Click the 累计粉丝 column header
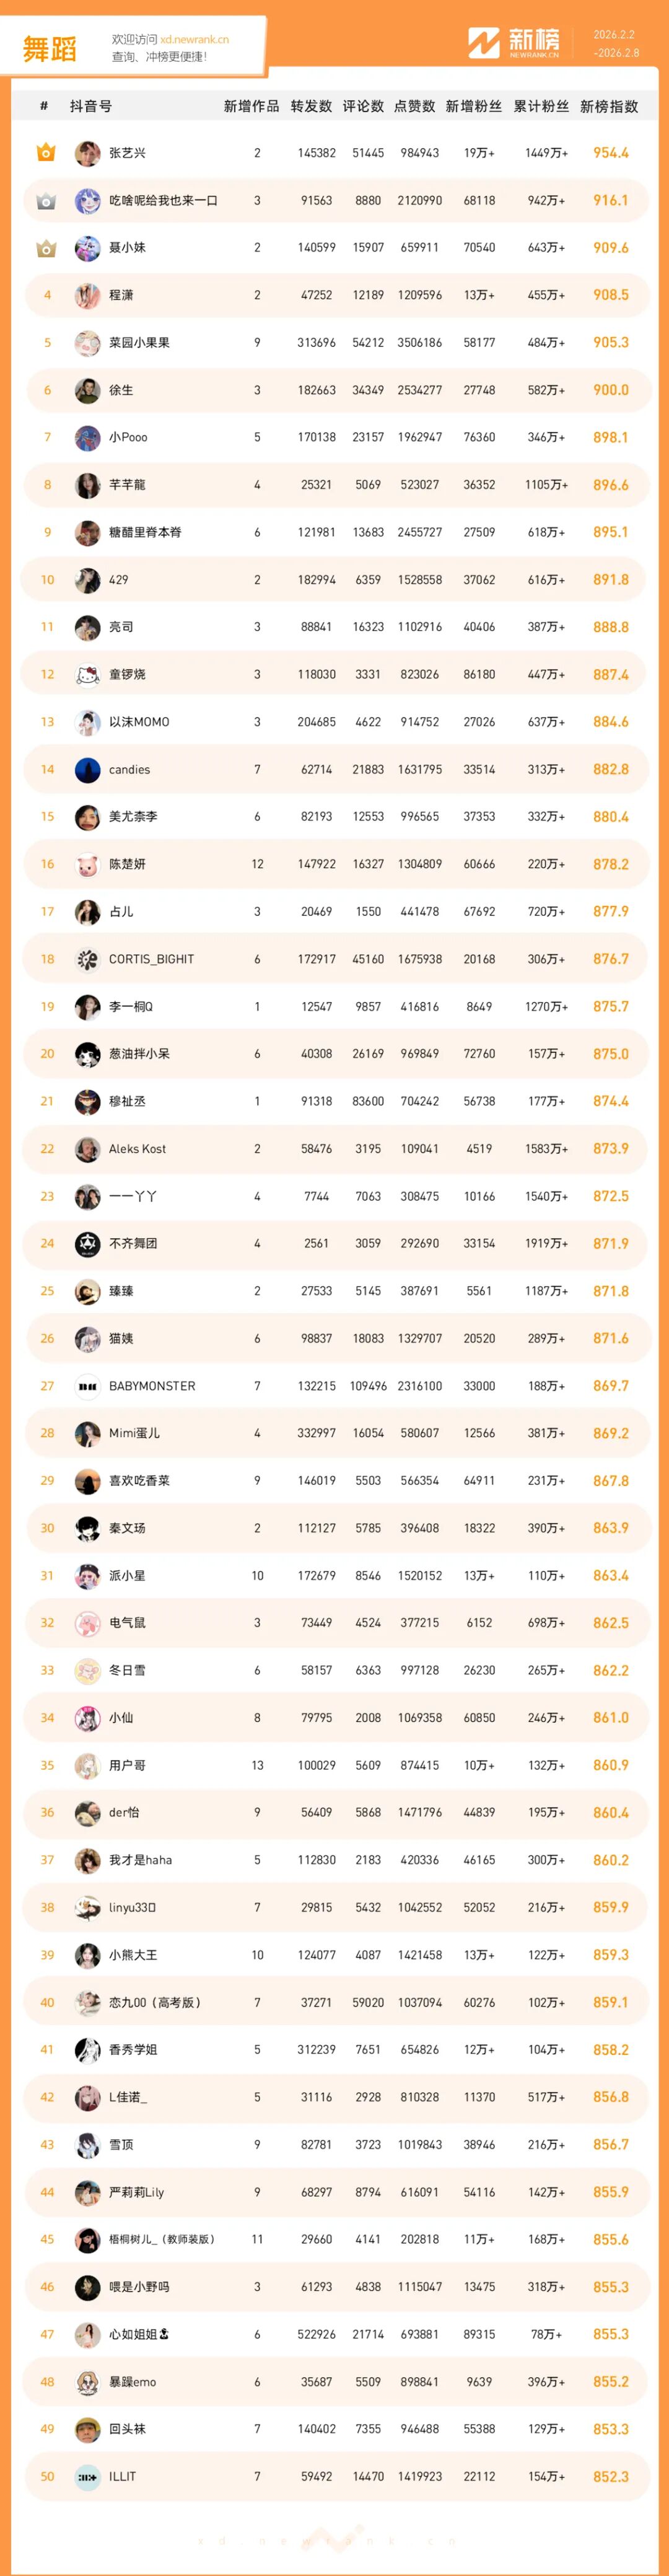The width and height of the screenshot is (669, 2576). (541, 106)
